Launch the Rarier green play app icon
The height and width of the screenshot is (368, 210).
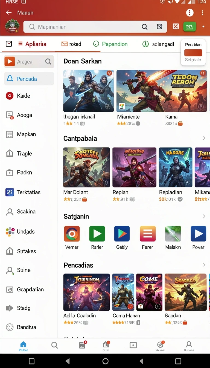[x=97, y=234]
